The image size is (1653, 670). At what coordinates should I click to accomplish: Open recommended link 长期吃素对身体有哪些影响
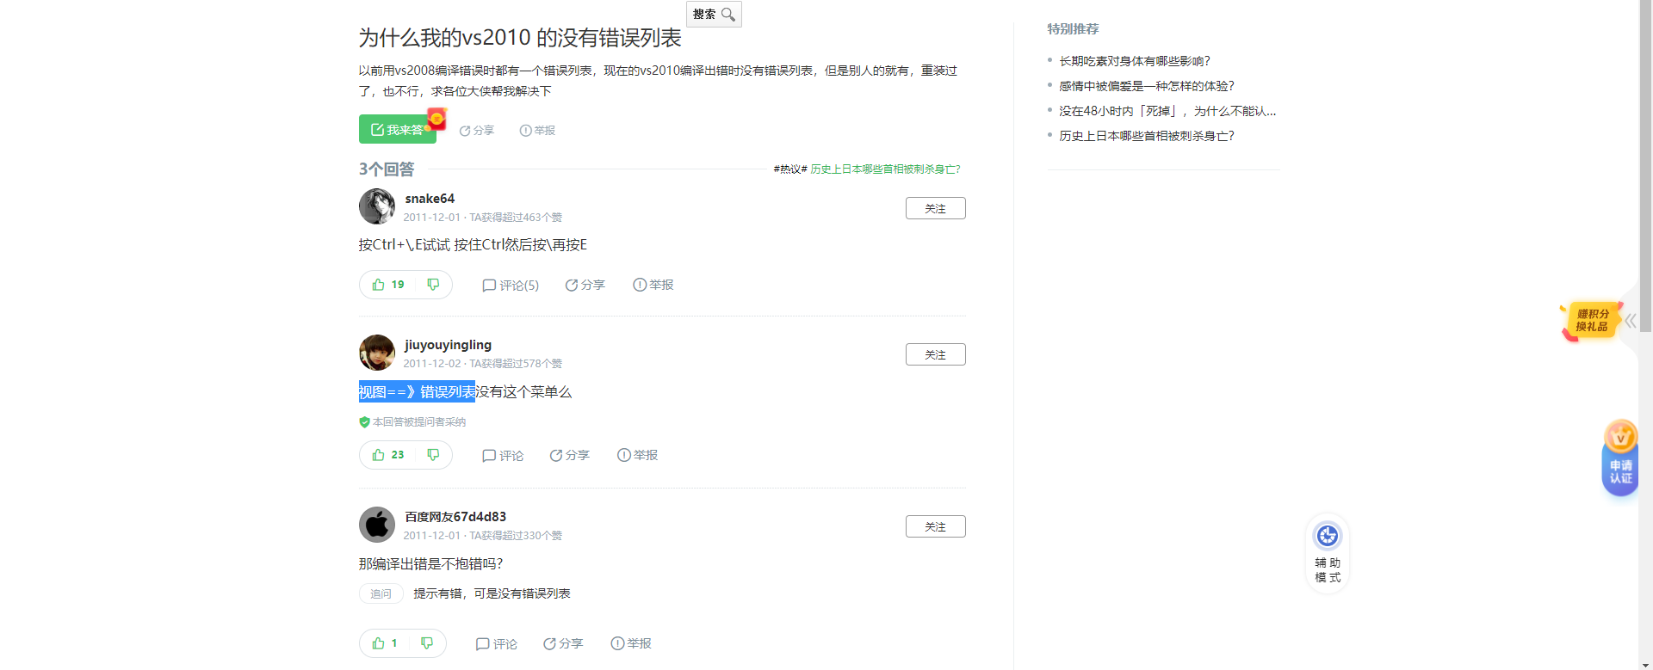coord(1135,61)
